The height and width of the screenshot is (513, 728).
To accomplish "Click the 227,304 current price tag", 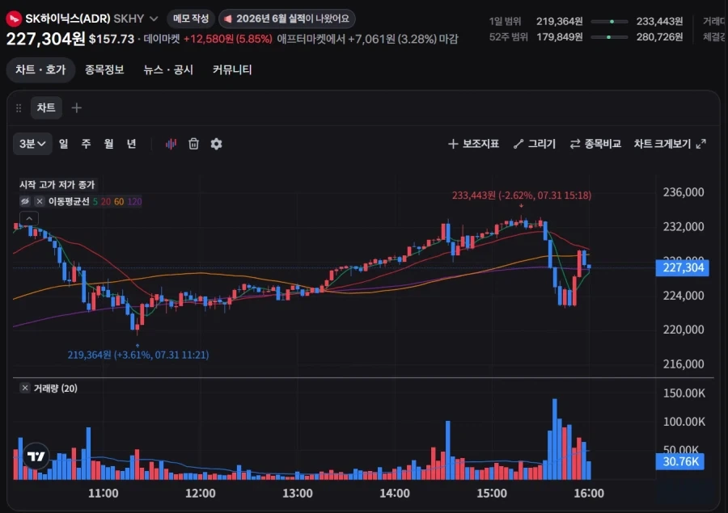I will click(x=682, y=267).
